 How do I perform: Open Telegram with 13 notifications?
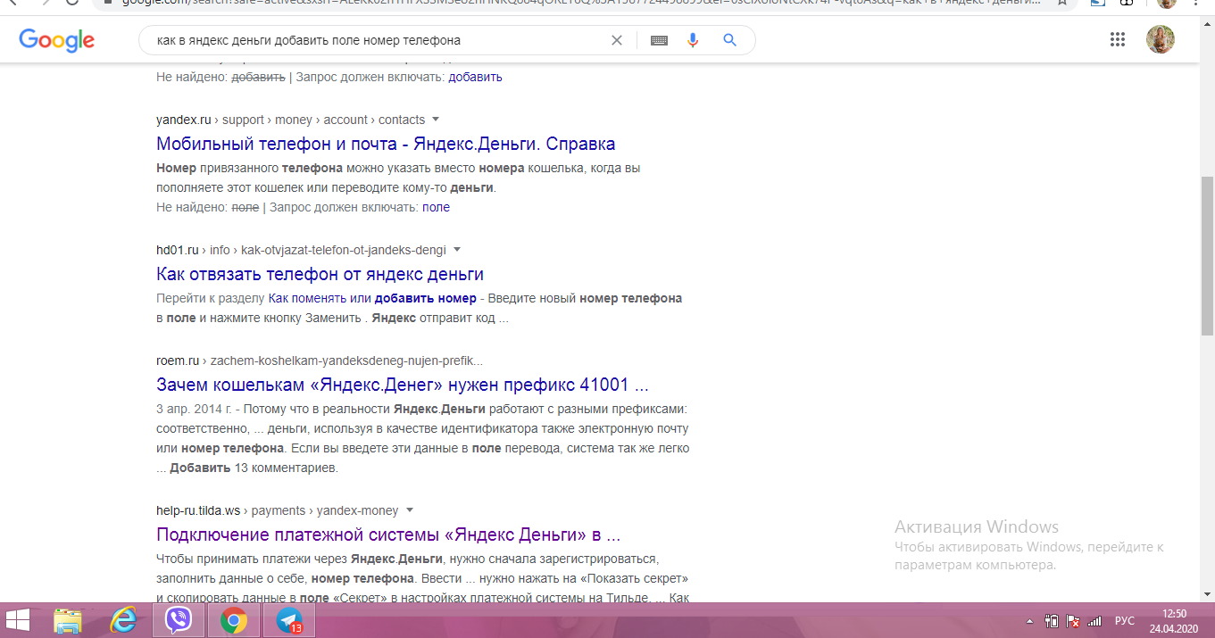point(289,620)
